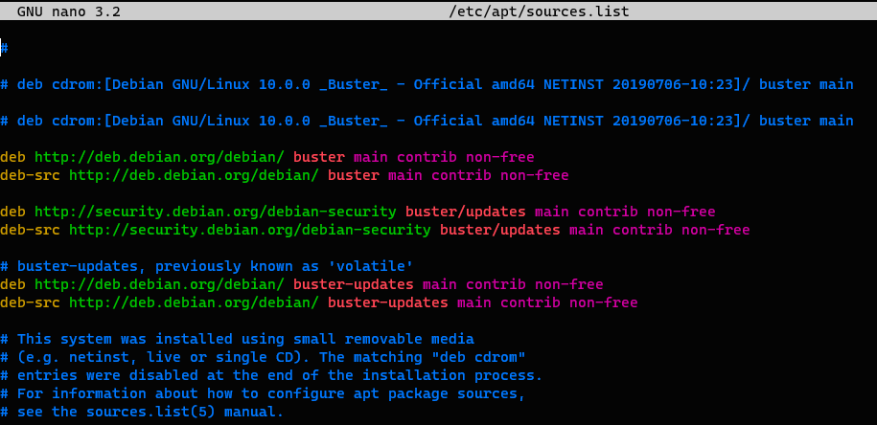Image resolution: width=877 pixels, height=425 pixels.
Task: Click the "entries were disabled" comment line
Action: (x=278, y=375)
